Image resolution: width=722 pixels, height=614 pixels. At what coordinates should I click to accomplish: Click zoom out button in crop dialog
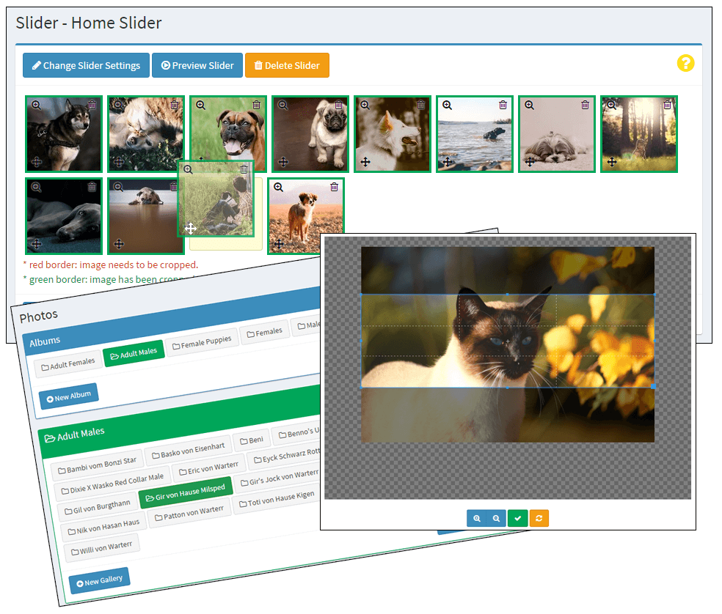(x=496, y=518)
